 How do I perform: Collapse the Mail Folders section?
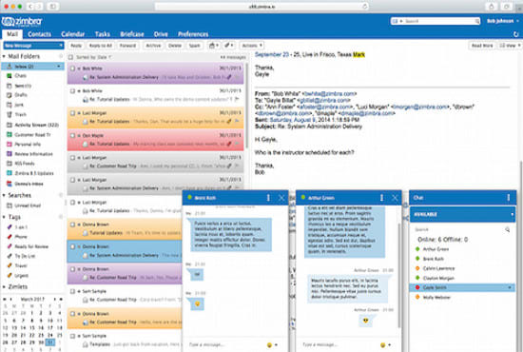pyautogui.click(x=4, y=56)
